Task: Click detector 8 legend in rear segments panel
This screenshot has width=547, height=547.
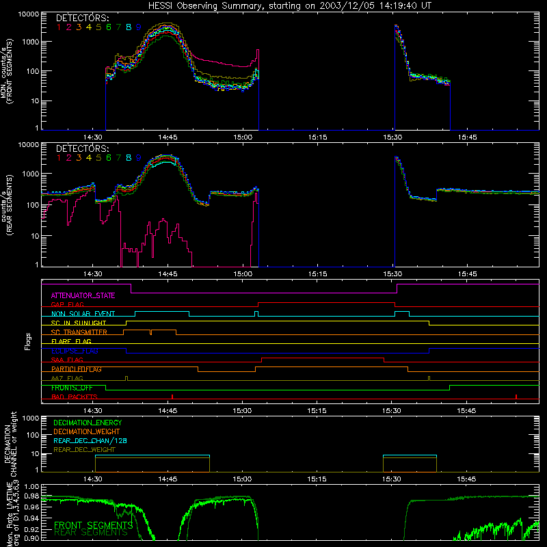Action: [129, 158]
